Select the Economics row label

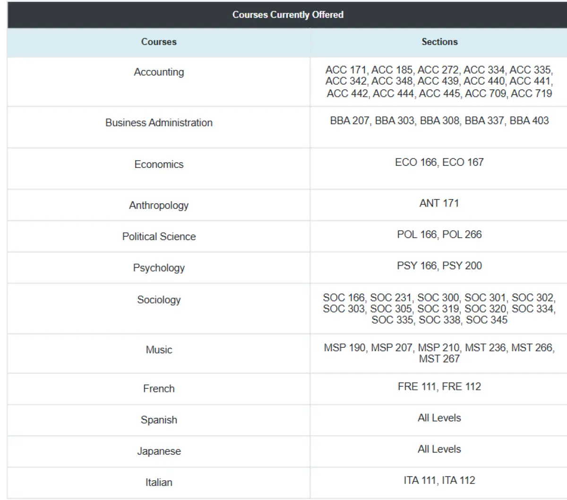click(159, 164)
